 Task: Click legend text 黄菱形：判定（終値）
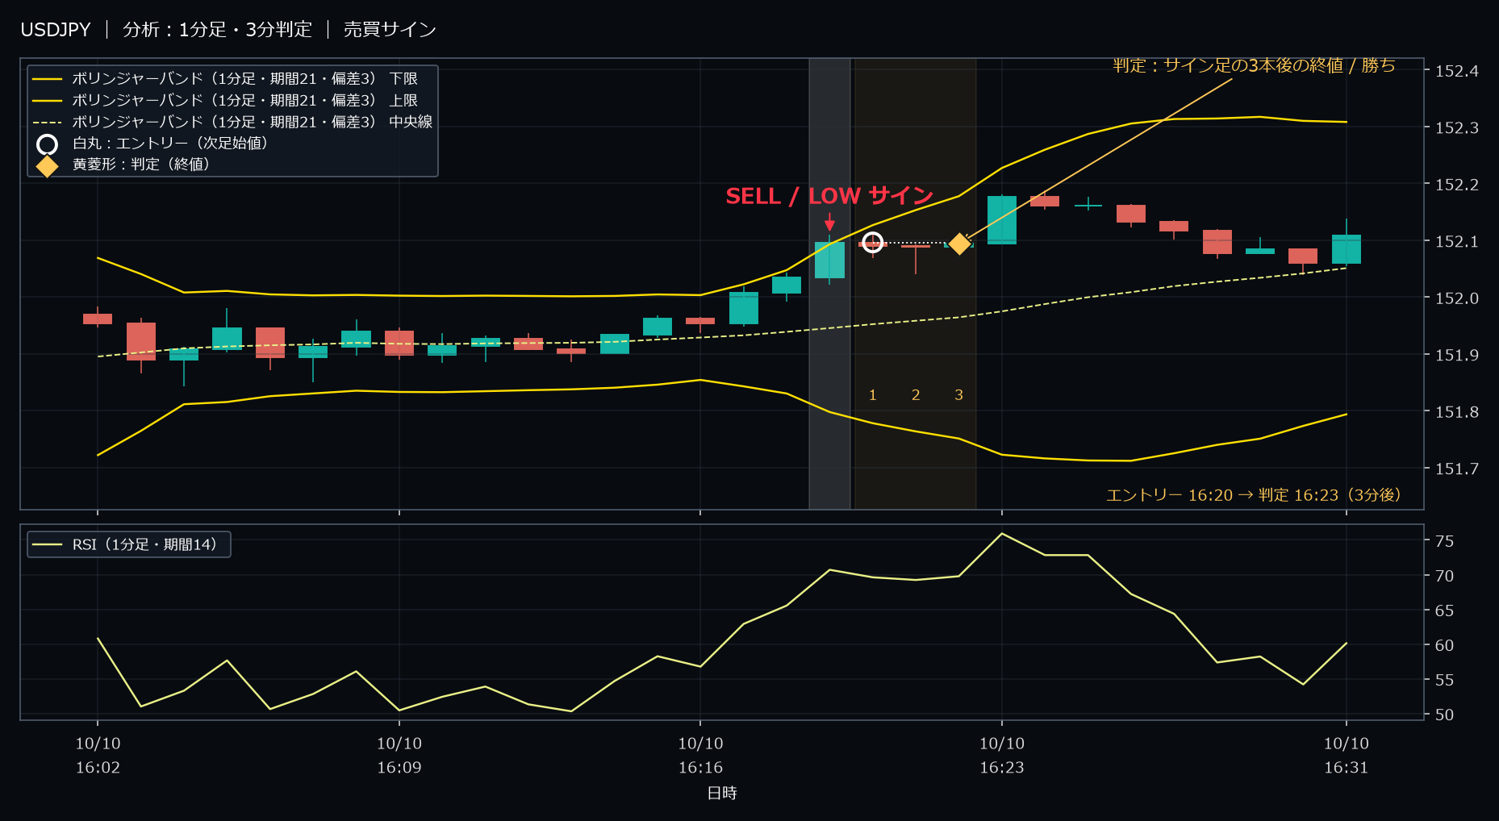(141, 164)
